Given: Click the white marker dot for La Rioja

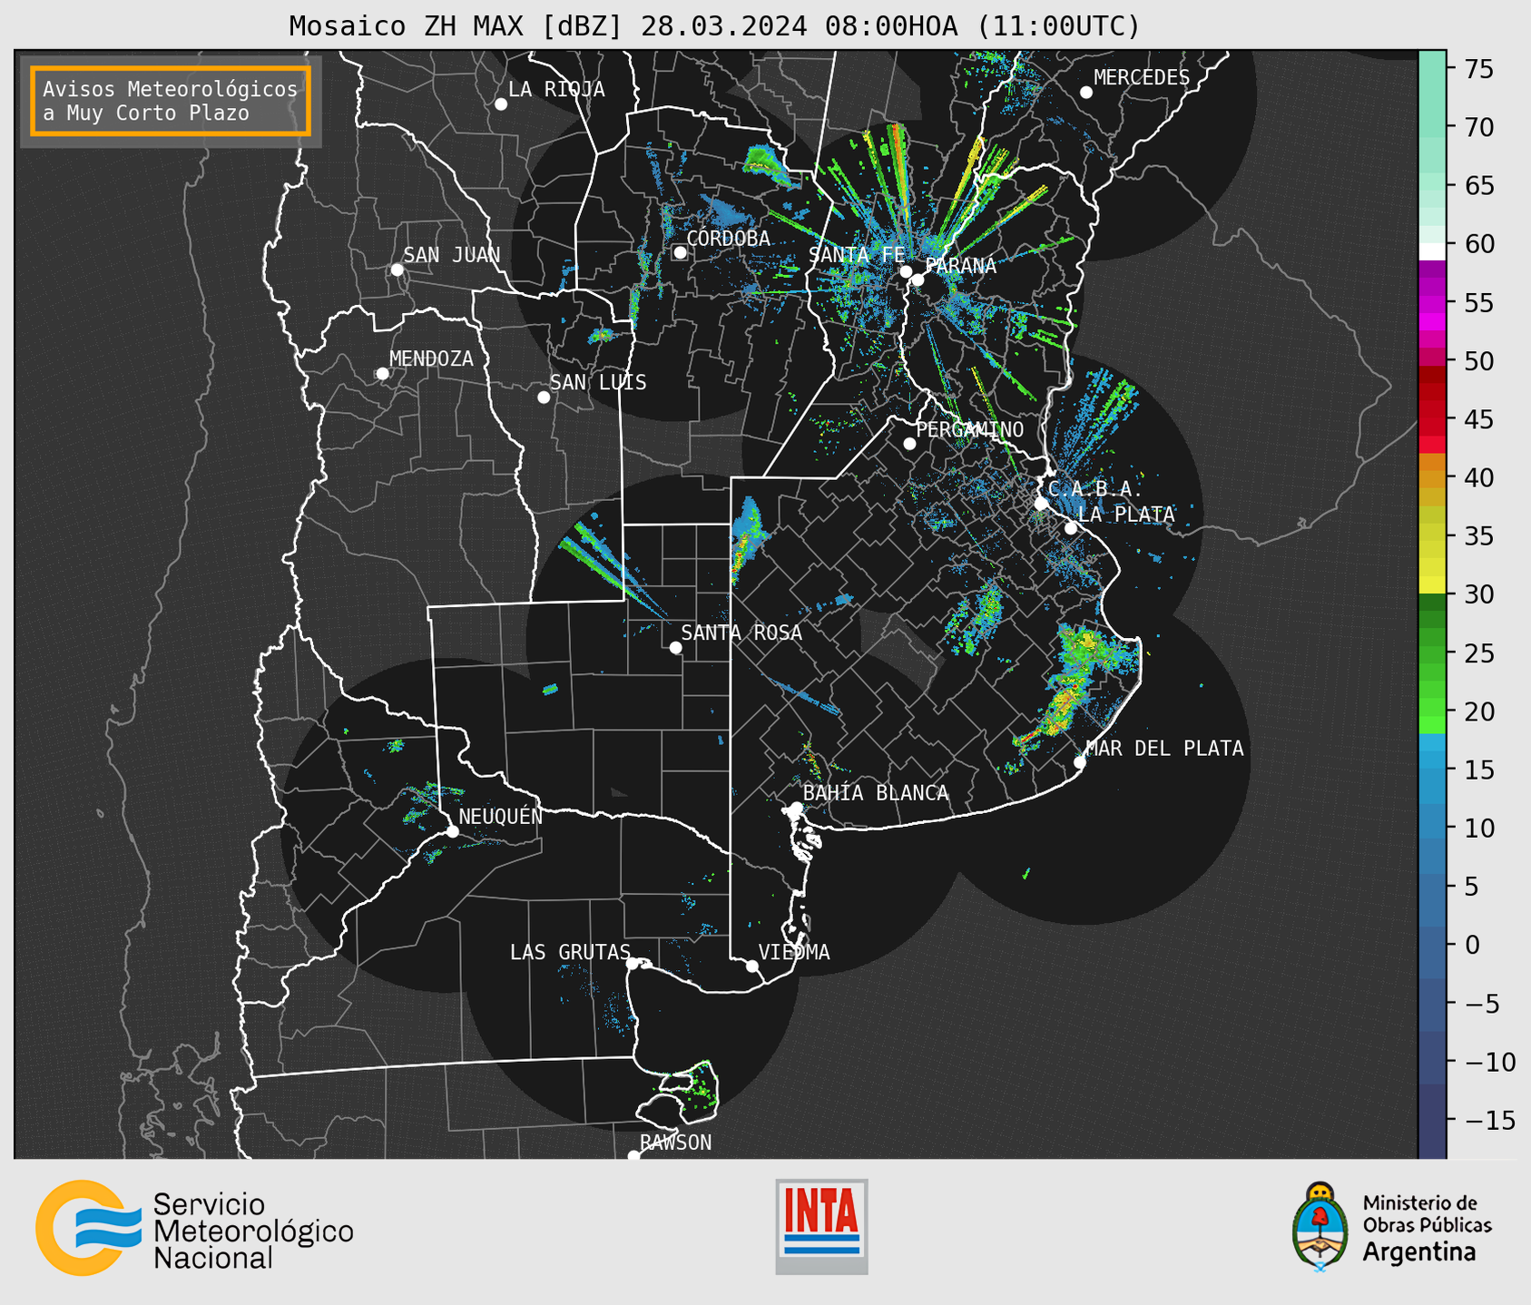Looking at the screenshot, I should [501, 104].
